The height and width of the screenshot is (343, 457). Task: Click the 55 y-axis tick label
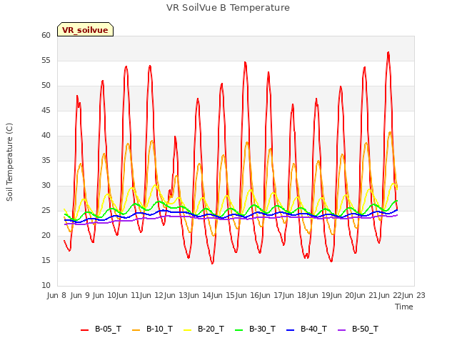coord(46,60)
